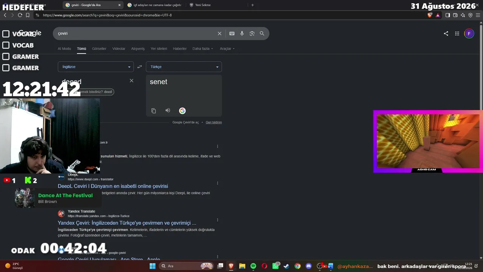Open Steam from the taskbar

tap(286, 266)
